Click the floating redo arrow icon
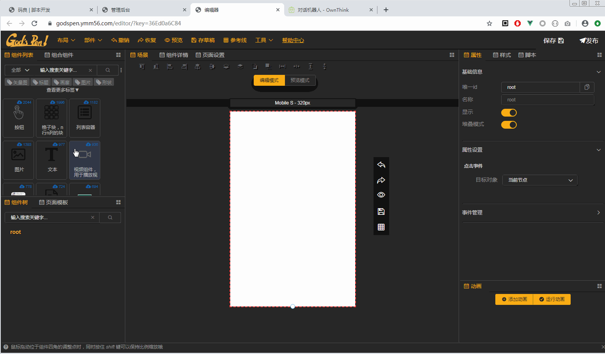This screenshot has width=605, height=354. 381,180
